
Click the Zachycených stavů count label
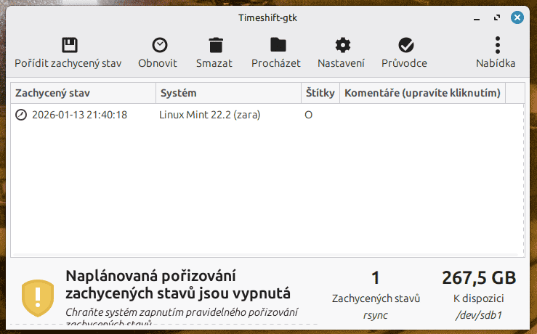pyautogui.click(x=376, y=298)
